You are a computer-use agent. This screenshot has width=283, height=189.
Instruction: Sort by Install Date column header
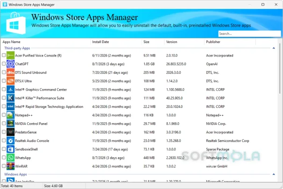tap(116, 42)
